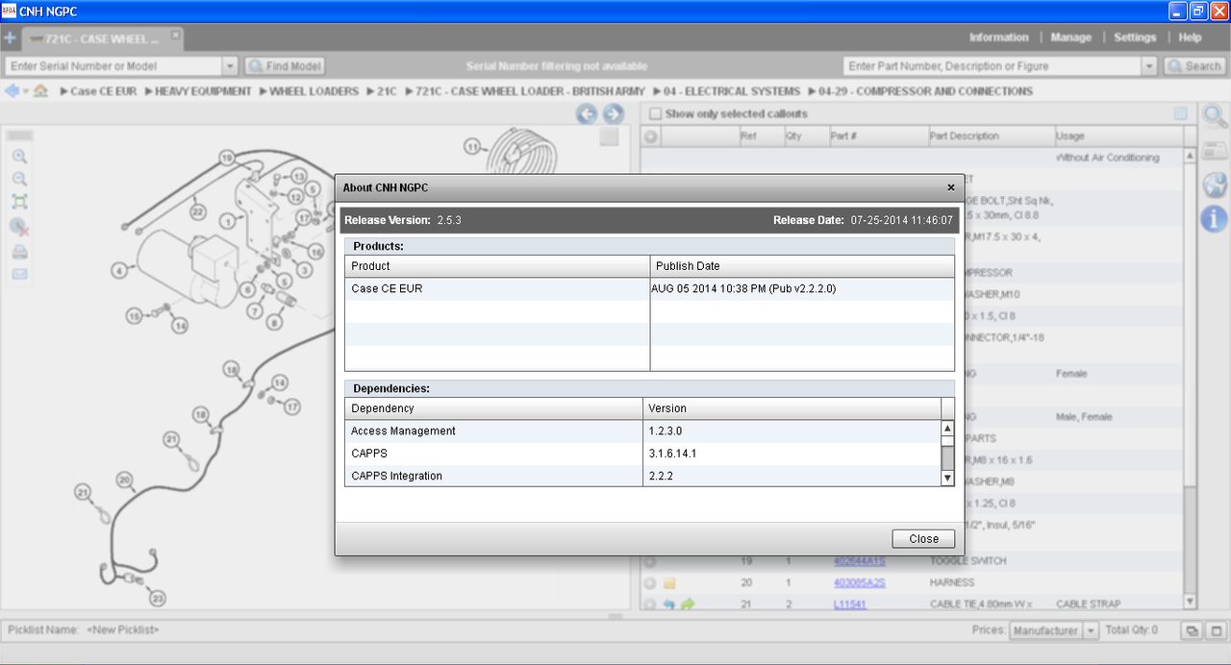Open a new tab with plus icon
Viewport: 1231px width, 665px height.
10,38
